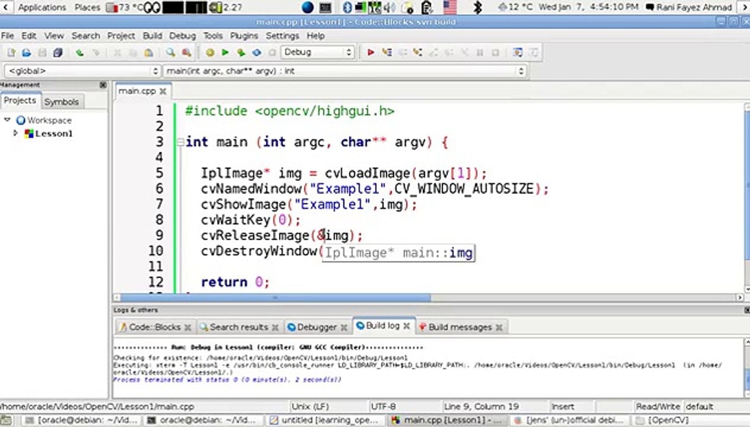Close the Logs & others panel
The height and width of the screenshot is (427, 750).
click(746, 310)
